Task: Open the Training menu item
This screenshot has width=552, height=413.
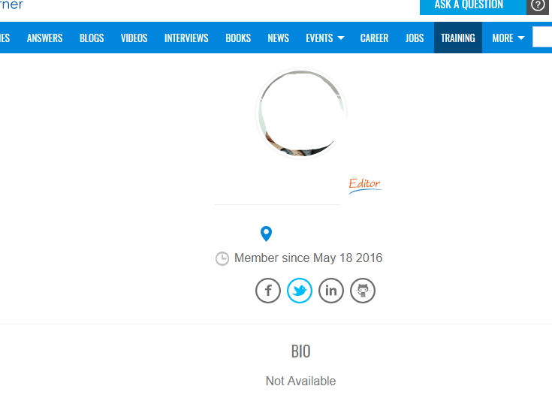Action: 458,38
